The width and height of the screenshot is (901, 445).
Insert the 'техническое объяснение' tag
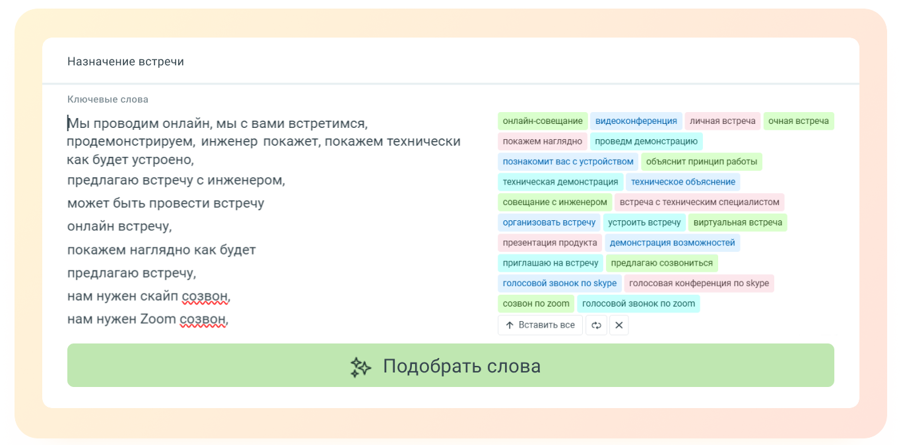[x=683, y=182]
